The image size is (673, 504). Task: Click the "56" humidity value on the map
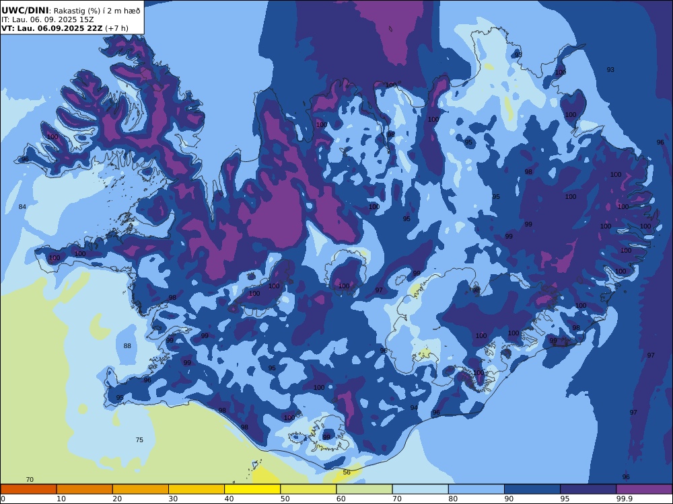point(347,472)
